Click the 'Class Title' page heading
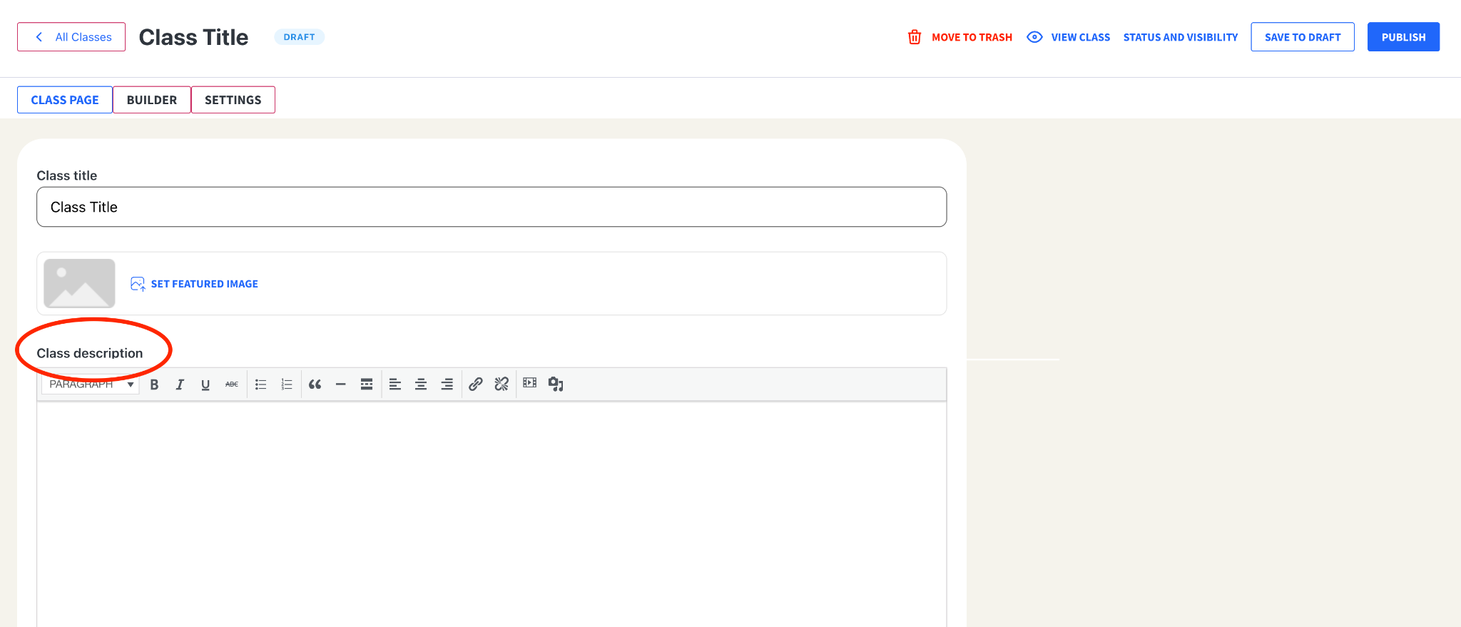 click(x=193, y=37)
